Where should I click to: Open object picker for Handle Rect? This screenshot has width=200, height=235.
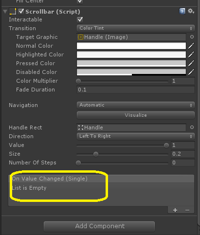pos(192,127)
